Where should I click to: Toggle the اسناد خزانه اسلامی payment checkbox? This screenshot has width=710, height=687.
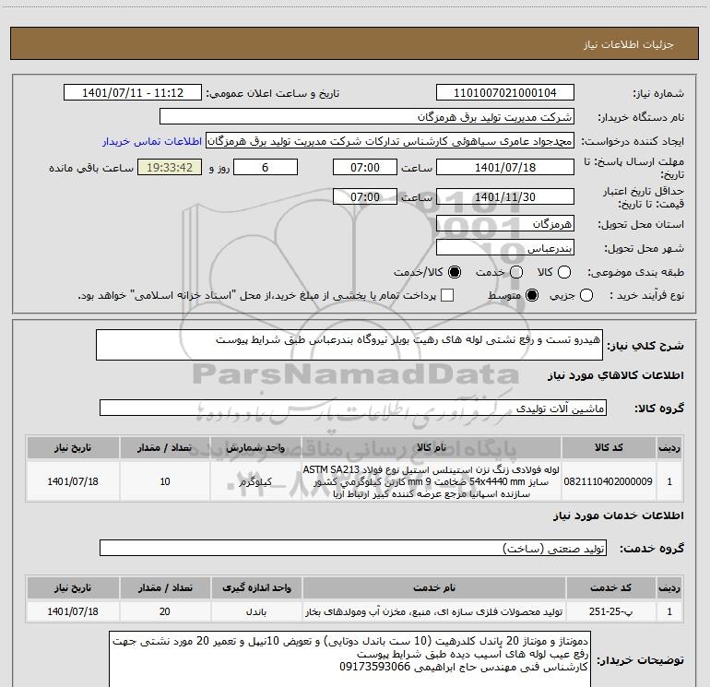click(x=447, y=296)
